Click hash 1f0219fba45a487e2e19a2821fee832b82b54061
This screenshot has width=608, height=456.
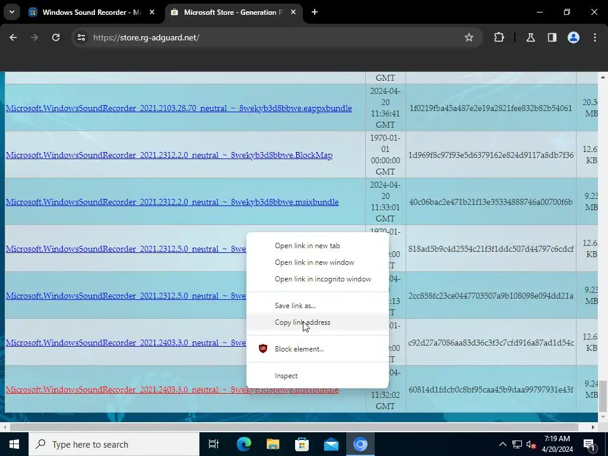490,108
